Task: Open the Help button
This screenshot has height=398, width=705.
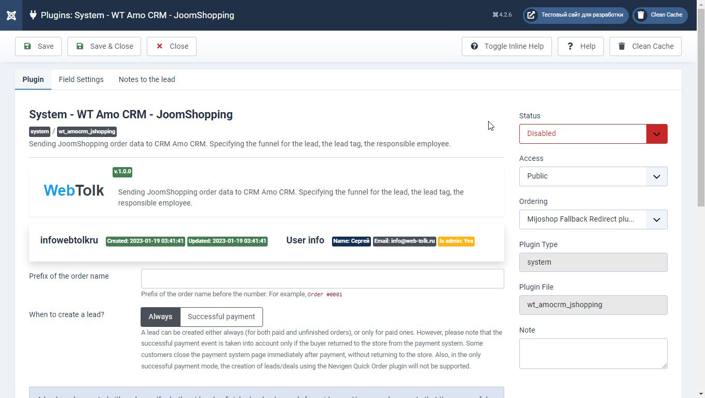Action: click(x=580, y=46)
